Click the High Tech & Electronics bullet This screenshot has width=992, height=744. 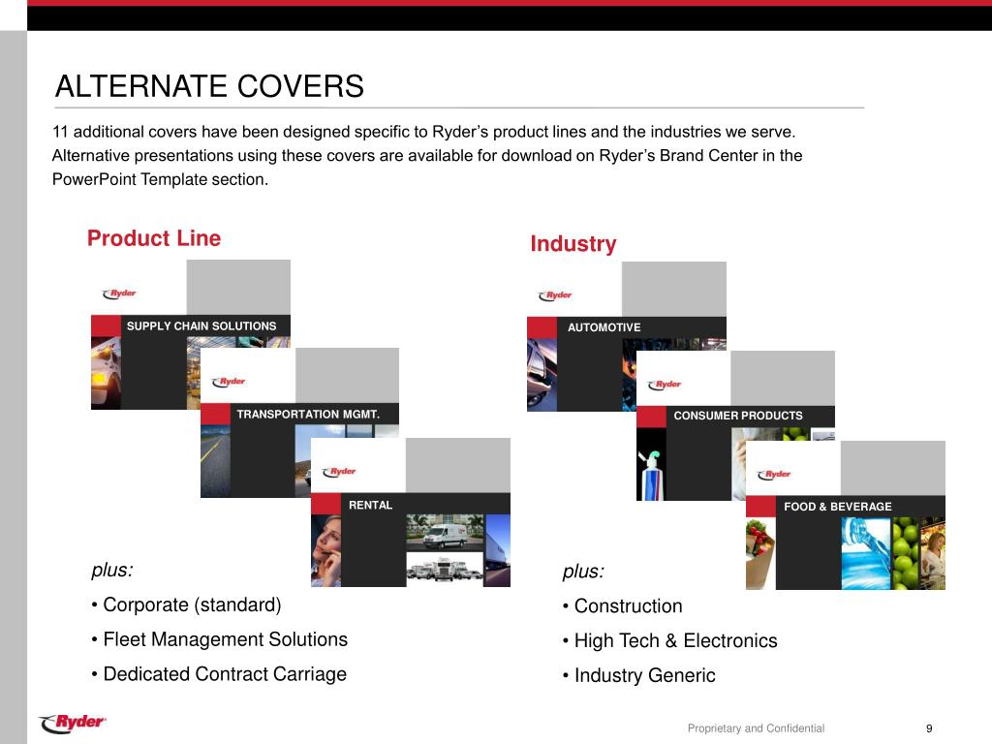tap(670, 641)
